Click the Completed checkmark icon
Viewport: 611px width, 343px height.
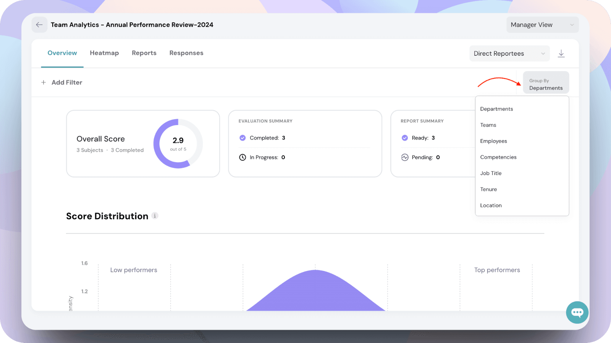pyautogui.click(x=242, y=138)
